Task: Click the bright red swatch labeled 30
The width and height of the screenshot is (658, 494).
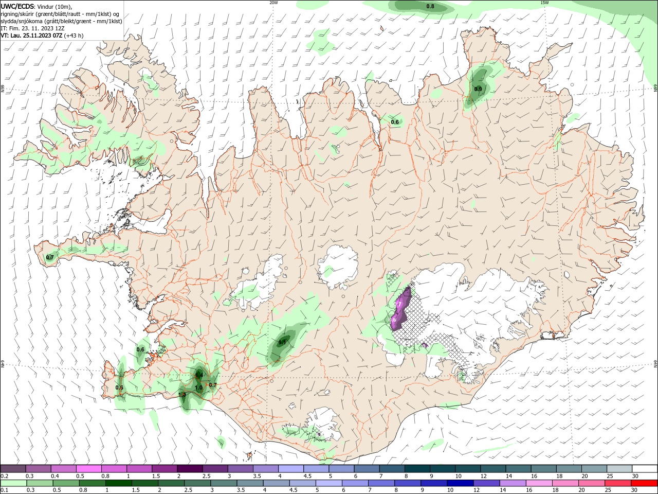Action: click(644, 483)
